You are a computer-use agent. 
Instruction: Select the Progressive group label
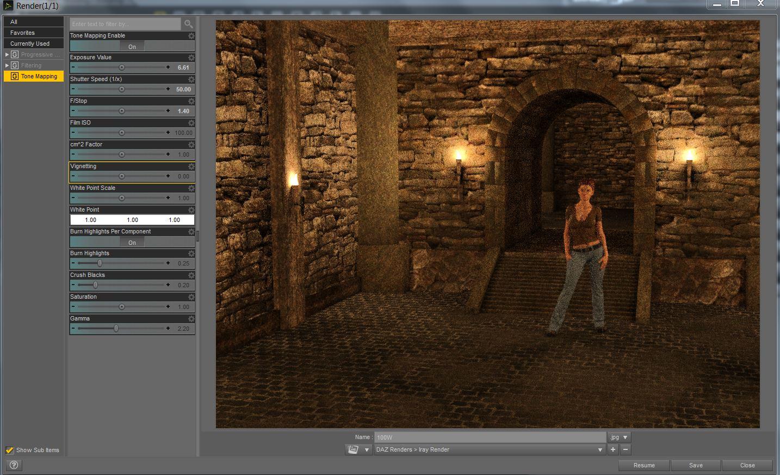pos(41,54)
